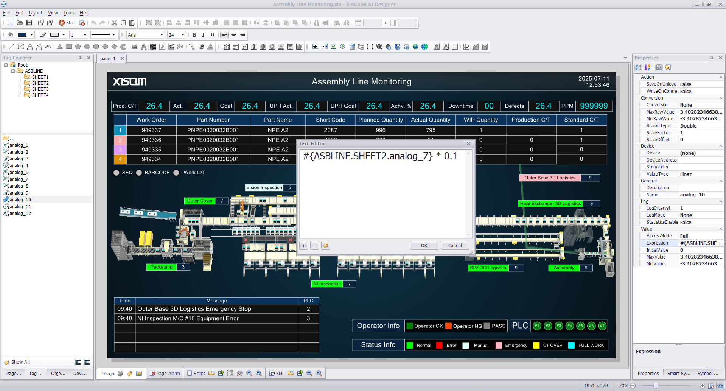Select the BARCODE radio indicator
This screenshot has height=391, width=726.
[x=139, y=173]
